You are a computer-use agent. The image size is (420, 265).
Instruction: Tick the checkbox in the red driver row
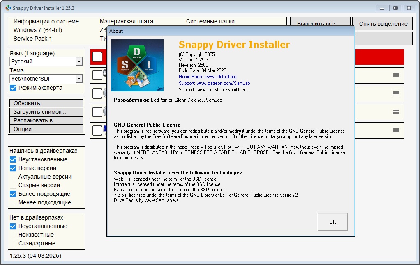(97, 57)
